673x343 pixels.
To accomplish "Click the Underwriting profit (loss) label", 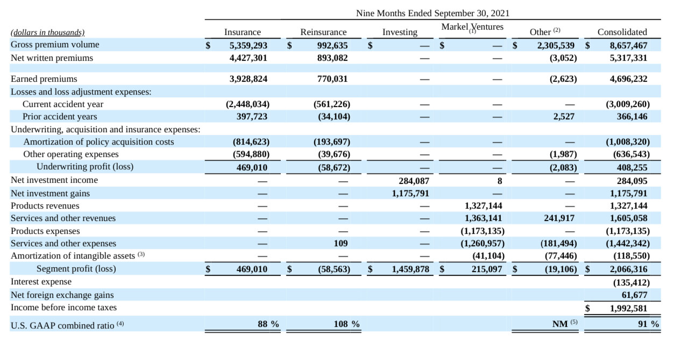I will click(85, 167).
